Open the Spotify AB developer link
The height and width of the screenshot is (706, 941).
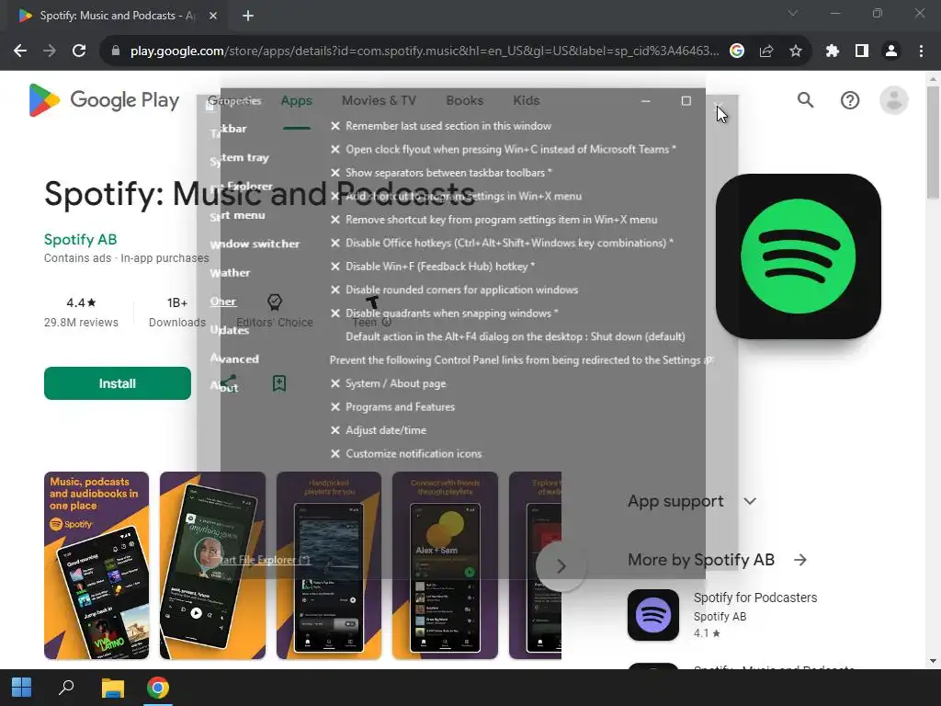click(81, 240)
